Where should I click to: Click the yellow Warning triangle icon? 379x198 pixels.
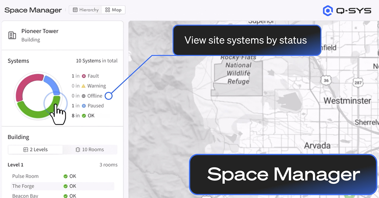[84, 86]
